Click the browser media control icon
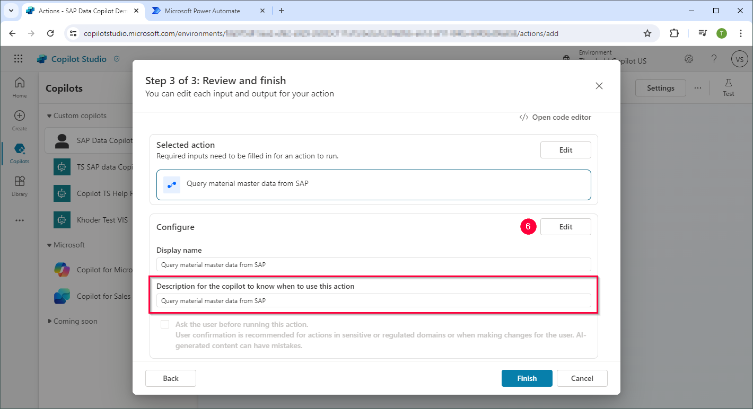This screenshot has height=409, width=753. tap(703, 33)
